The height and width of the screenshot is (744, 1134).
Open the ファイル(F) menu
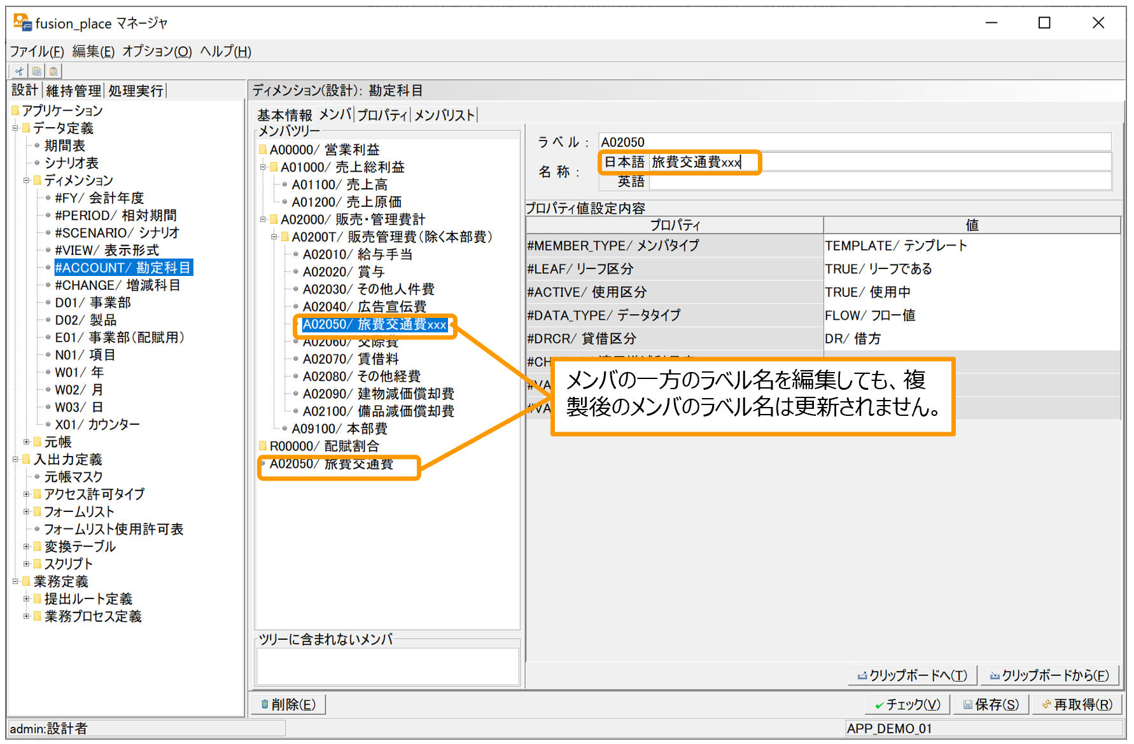point(37,52)
